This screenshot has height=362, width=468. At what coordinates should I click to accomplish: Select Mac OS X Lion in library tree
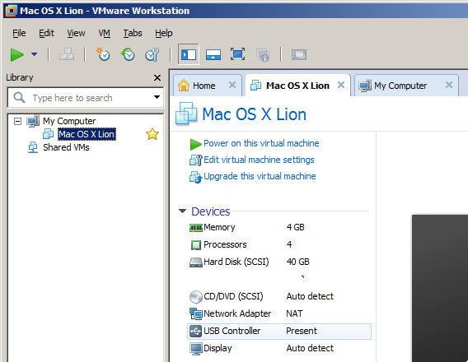tap(87, 134)
